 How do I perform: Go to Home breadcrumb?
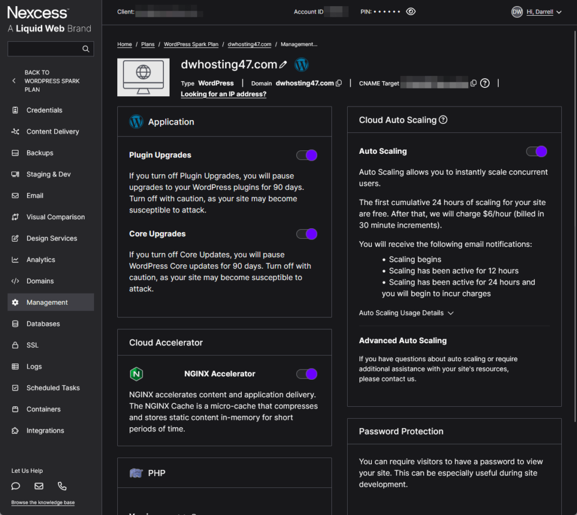click(x=125, y=44)
